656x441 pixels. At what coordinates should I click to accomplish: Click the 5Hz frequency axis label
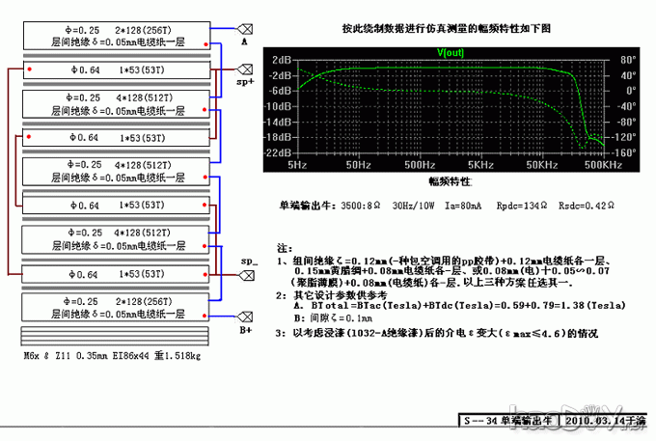coord(298,165)
